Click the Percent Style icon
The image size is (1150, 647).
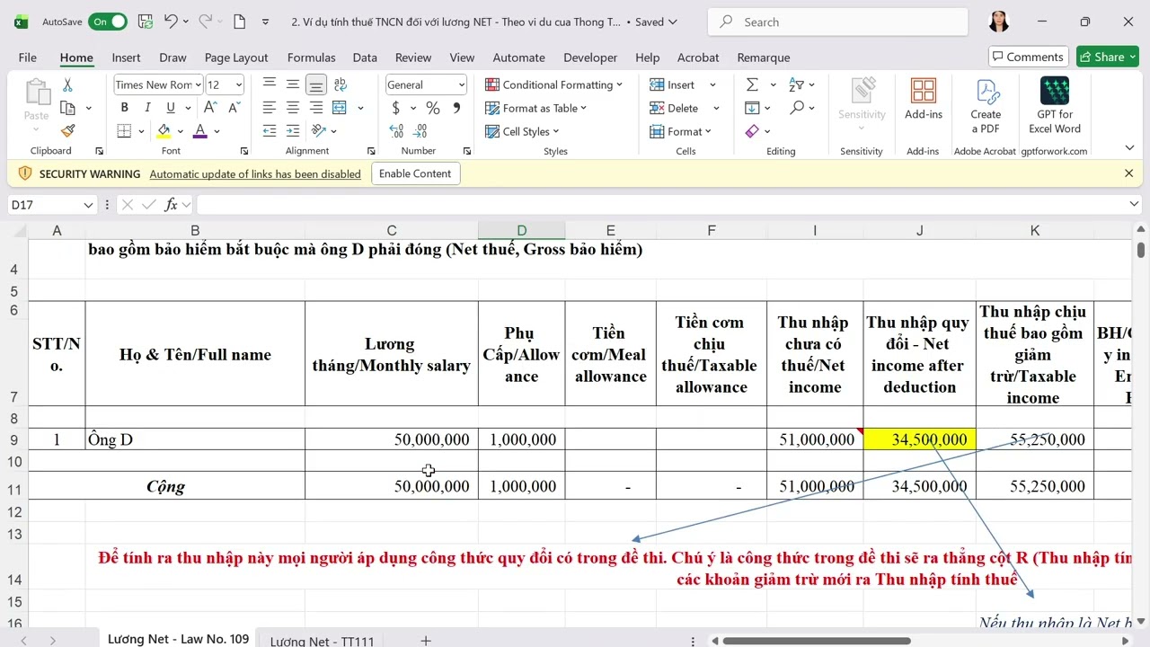tap(433, 108)
